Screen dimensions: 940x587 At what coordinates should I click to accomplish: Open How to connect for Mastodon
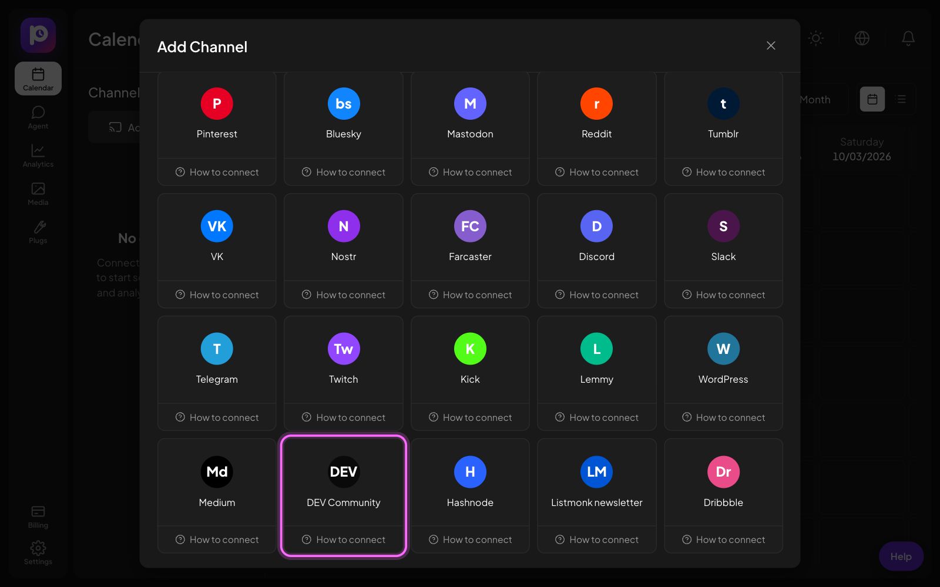coord(470,172)
